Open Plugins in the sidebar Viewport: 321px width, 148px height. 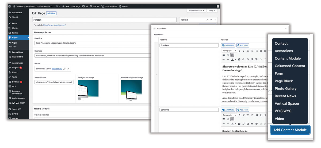15,68
